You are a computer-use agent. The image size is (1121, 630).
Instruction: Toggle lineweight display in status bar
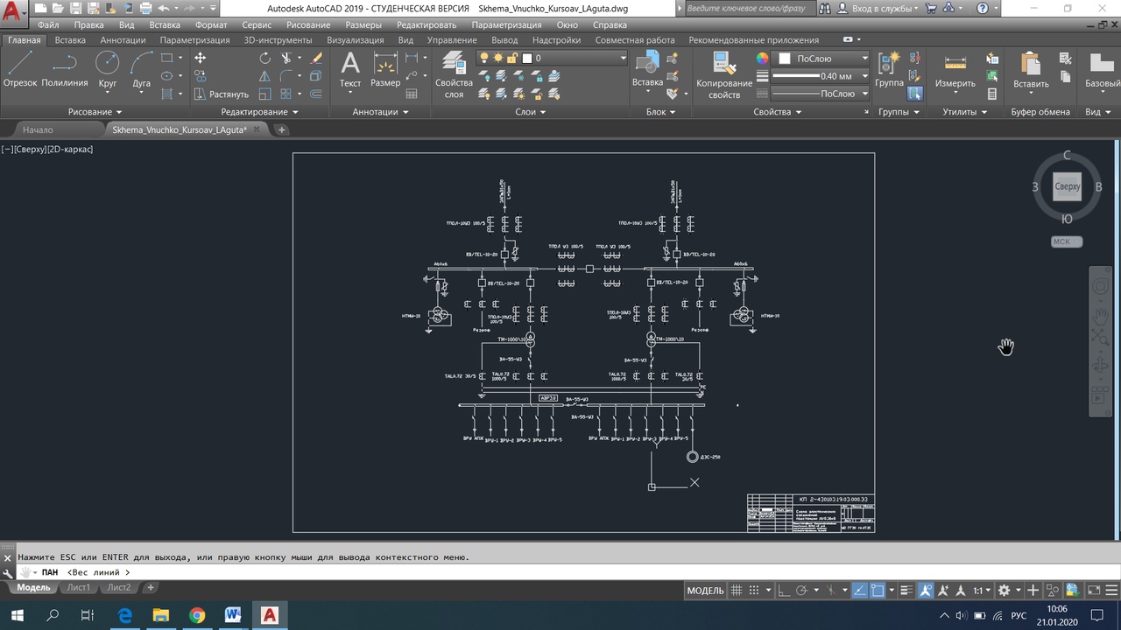click(906, 591)
